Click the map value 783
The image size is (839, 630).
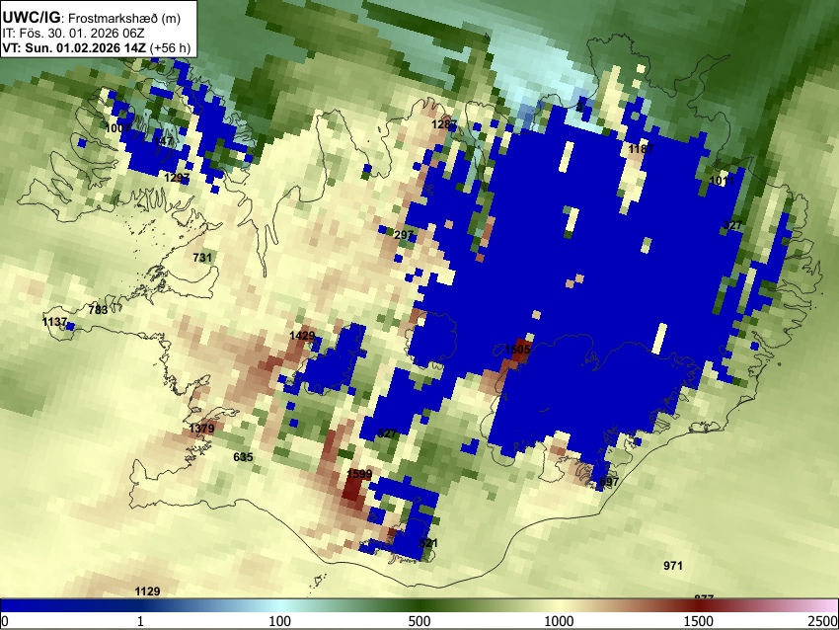coord(98,310)
